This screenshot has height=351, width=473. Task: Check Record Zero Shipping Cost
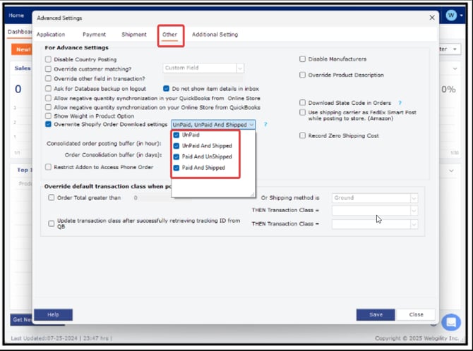(x=302, y=135)
